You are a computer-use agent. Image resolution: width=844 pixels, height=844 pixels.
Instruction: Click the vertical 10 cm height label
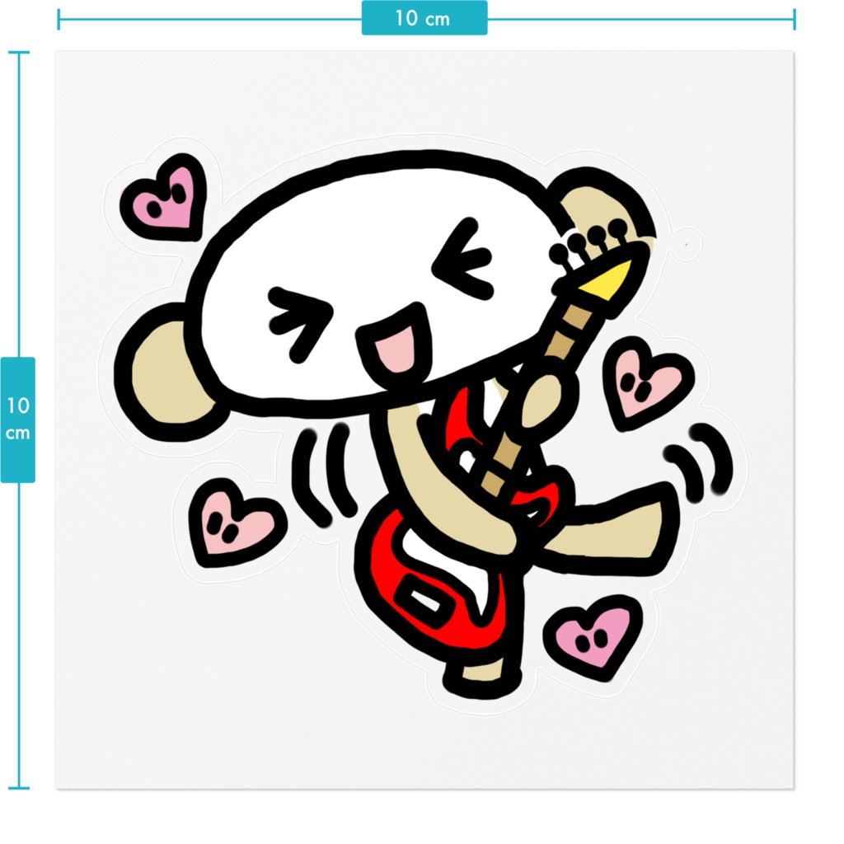click(18, 420)
